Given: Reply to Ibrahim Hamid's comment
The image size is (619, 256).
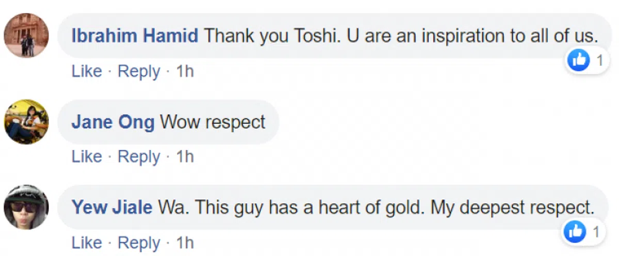Looking at the screenshot, I should tap(139, 71).
